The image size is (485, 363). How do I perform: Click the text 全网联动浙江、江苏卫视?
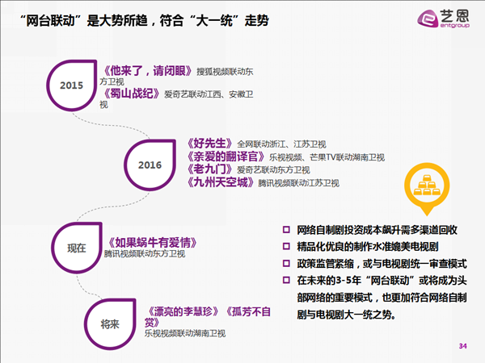pos(281,144)
